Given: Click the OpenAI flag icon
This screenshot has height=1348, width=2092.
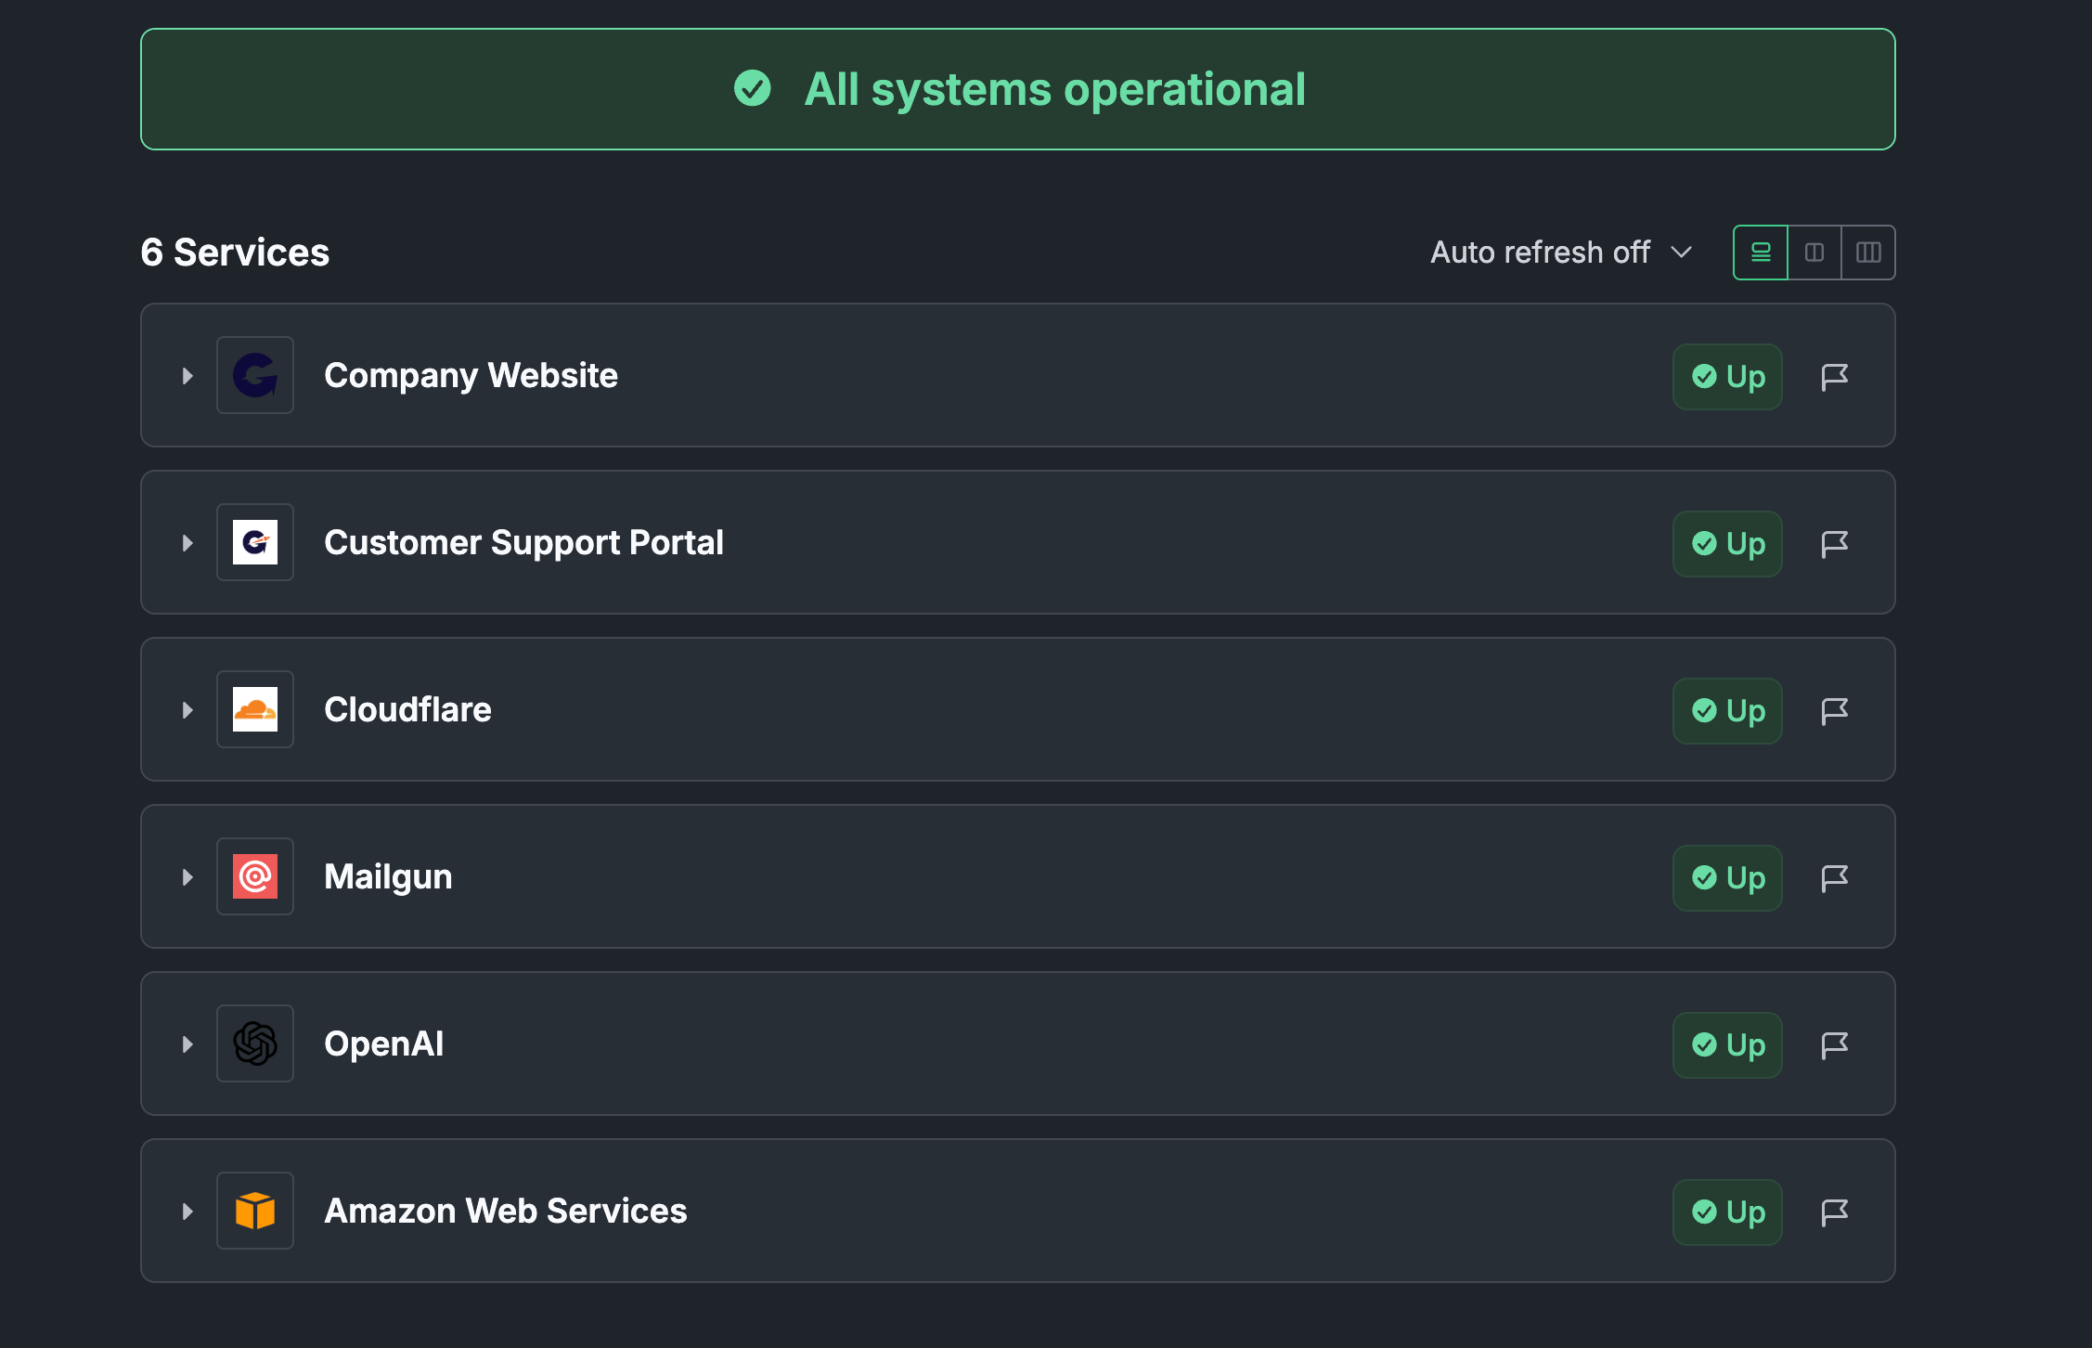Looking at the screenshot, I should click(x=1834, y=1045).
